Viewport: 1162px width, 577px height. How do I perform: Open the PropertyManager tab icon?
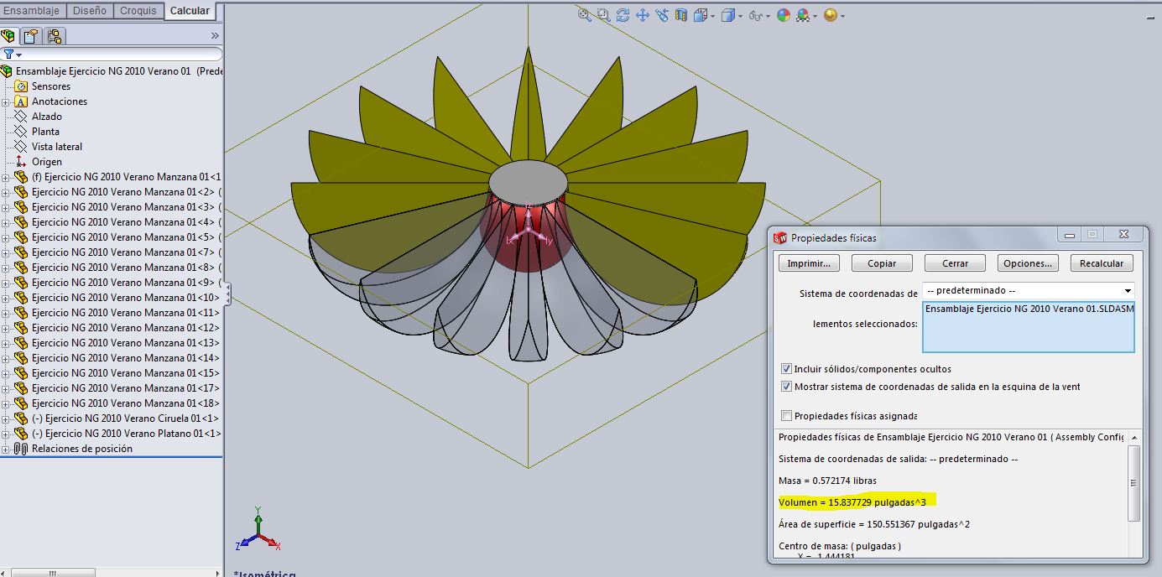[x=31, y=36]
